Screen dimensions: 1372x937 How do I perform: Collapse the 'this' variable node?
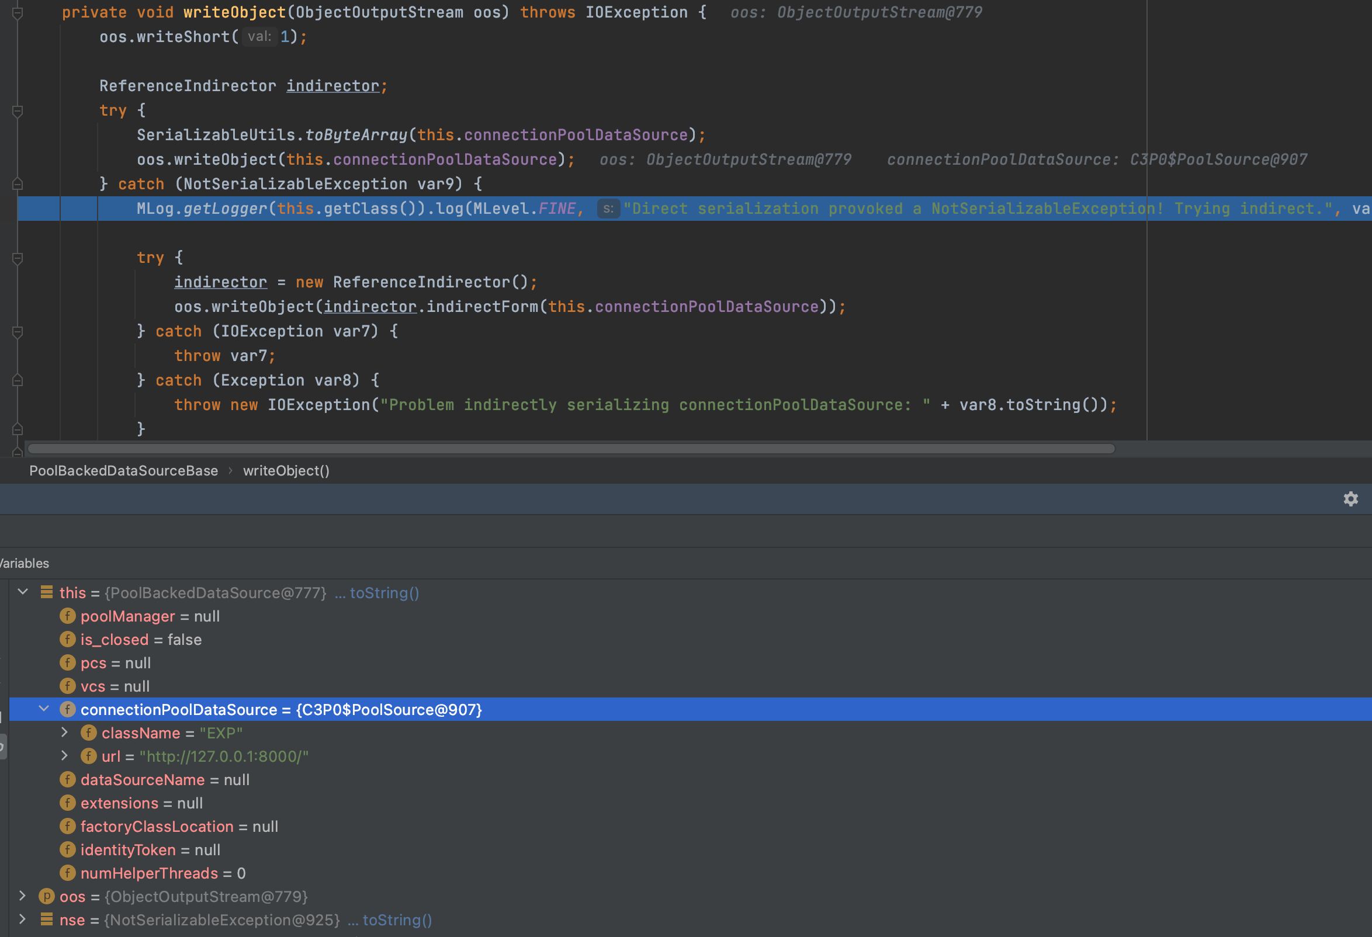pos(23,592)
